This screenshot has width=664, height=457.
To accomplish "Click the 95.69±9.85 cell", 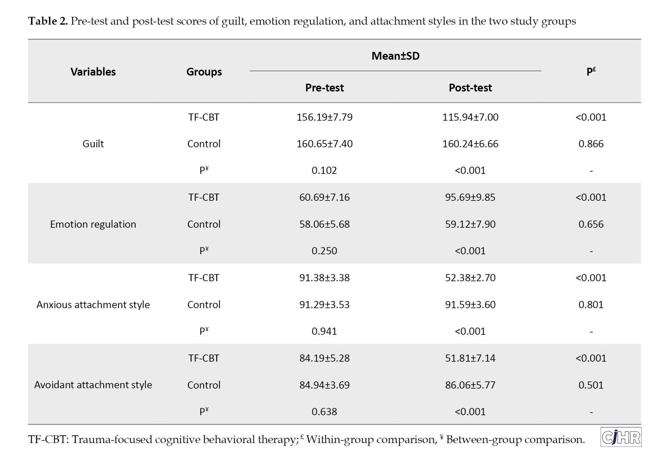I will pyautogui.click(x=470, y=197).
